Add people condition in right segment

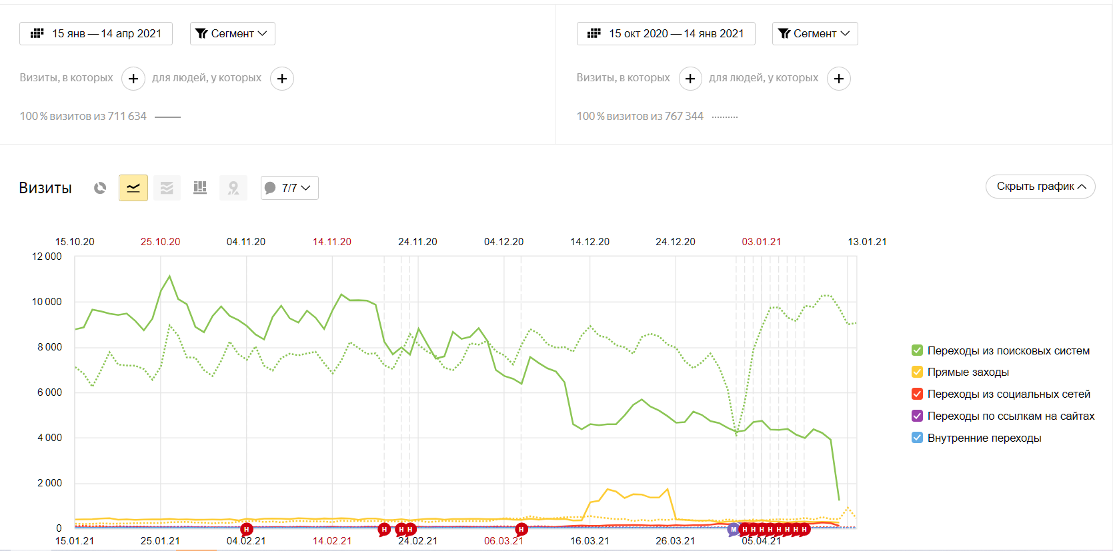pos(839,79)
